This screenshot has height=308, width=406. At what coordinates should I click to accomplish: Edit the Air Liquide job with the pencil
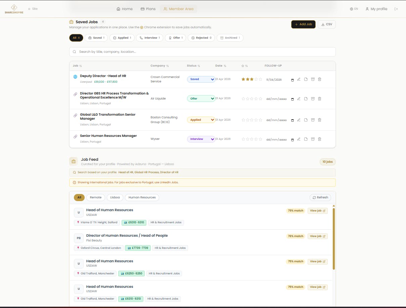pos(299,99)
